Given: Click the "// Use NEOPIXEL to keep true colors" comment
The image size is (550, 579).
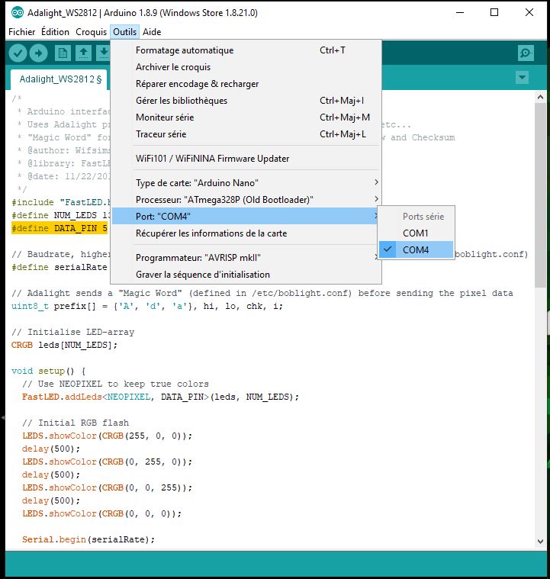Looking at the screenshot, I should coord(115,384).
